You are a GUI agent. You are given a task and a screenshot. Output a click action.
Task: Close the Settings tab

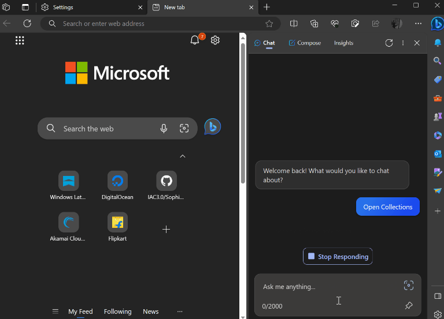(x=140, y=7)
